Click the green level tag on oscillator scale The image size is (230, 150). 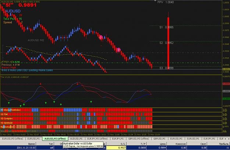coord(226,99)
